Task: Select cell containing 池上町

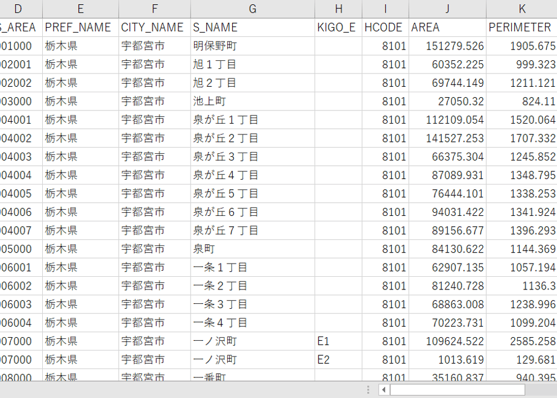Action: coord(253,101)
